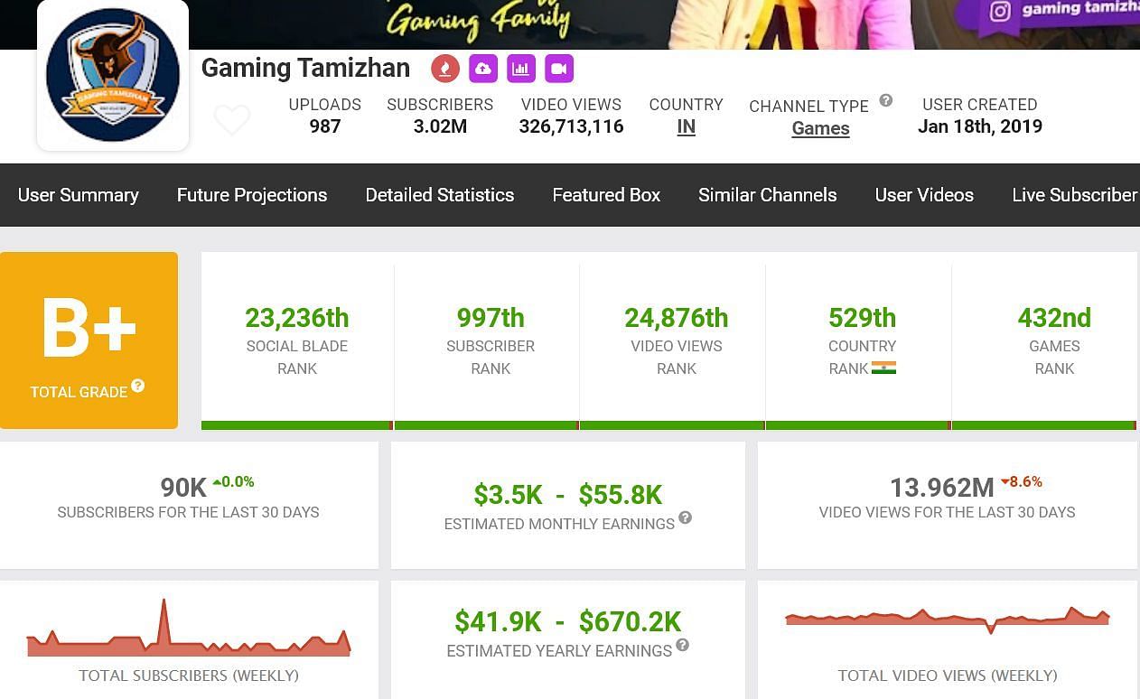Click the purple video camera icon
This screenshot has height=699, width=1140.
click(559, 69)
